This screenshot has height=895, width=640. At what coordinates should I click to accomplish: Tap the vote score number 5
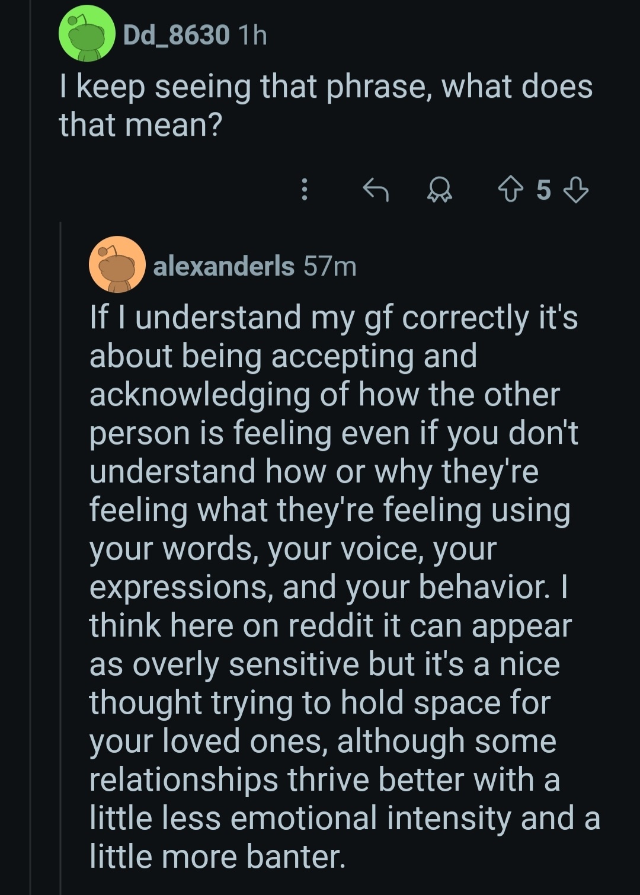click(543, 190)
